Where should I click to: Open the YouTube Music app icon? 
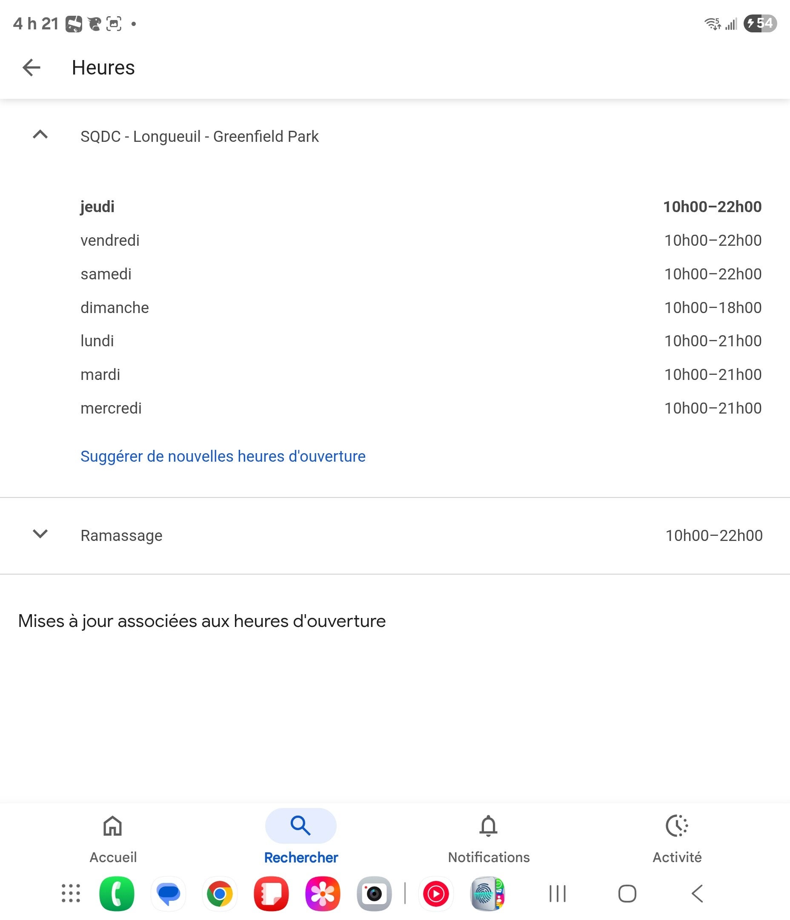point(436,893)
